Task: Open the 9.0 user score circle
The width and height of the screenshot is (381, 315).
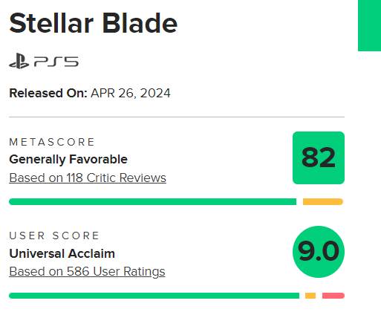Action: click(x=319, y=252)
